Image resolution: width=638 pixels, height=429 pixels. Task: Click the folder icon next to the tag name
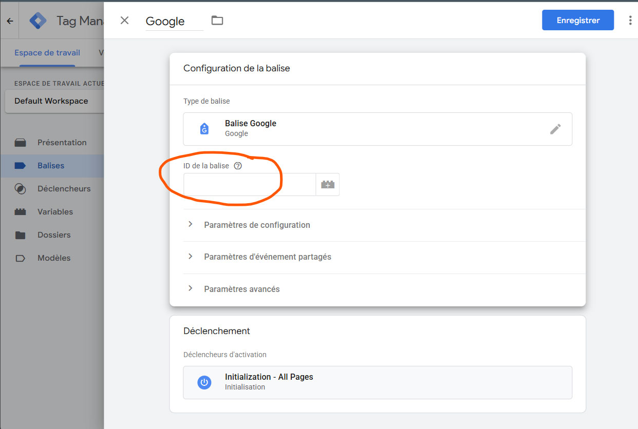pyautogui.click(x=217, y=21)
